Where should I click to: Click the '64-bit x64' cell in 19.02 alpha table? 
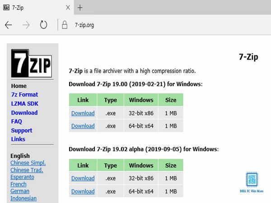(x=141, y=191)
